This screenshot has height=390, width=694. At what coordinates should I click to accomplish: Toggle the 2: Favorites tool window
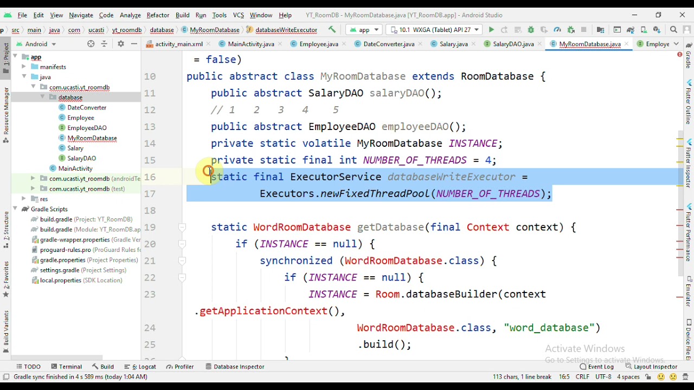point(6,279)
